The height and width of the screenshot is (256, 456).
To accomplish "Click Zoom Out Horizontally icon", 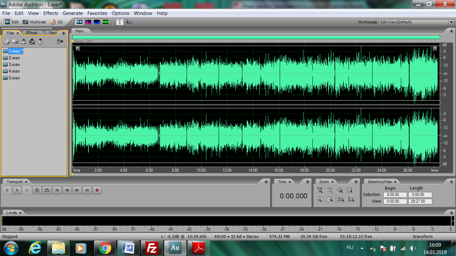I will coord(330,190).
